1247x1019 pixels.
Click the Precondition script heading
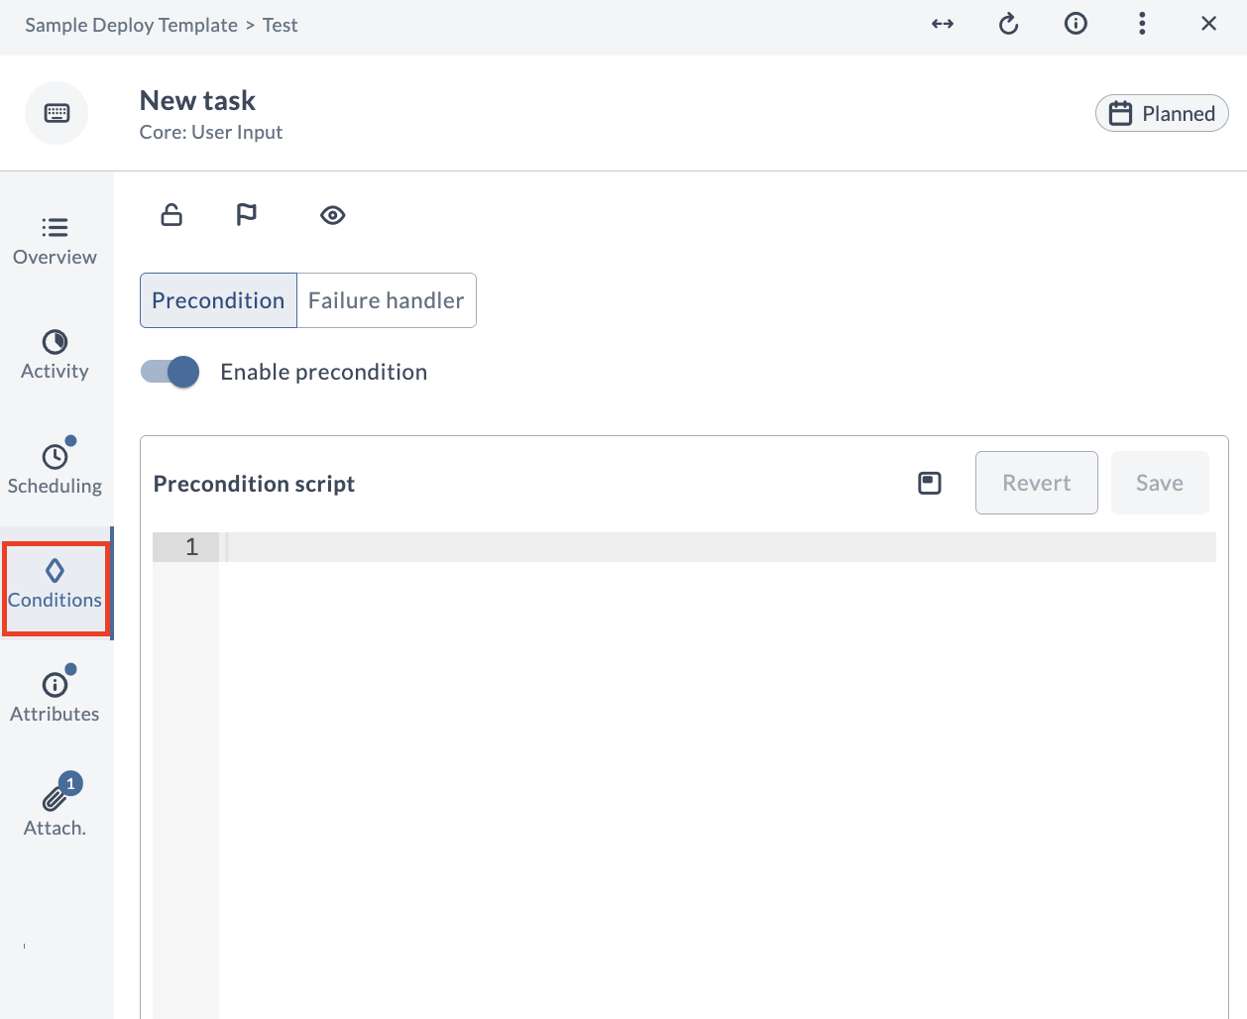254,484
